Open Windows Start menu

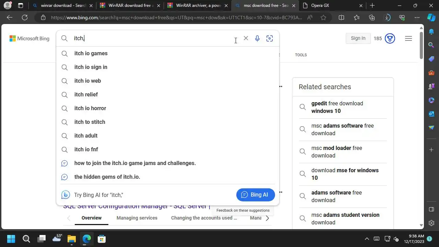tap(11, 239)
